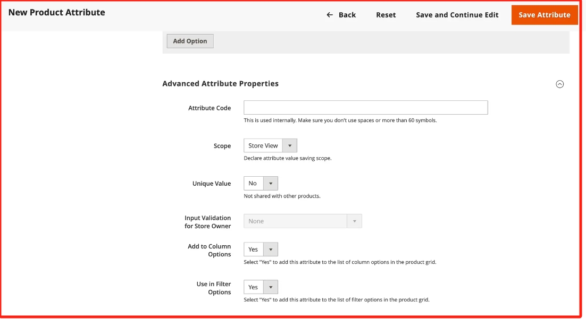
Task: Click the Back arrow icon
Action: 330,15
